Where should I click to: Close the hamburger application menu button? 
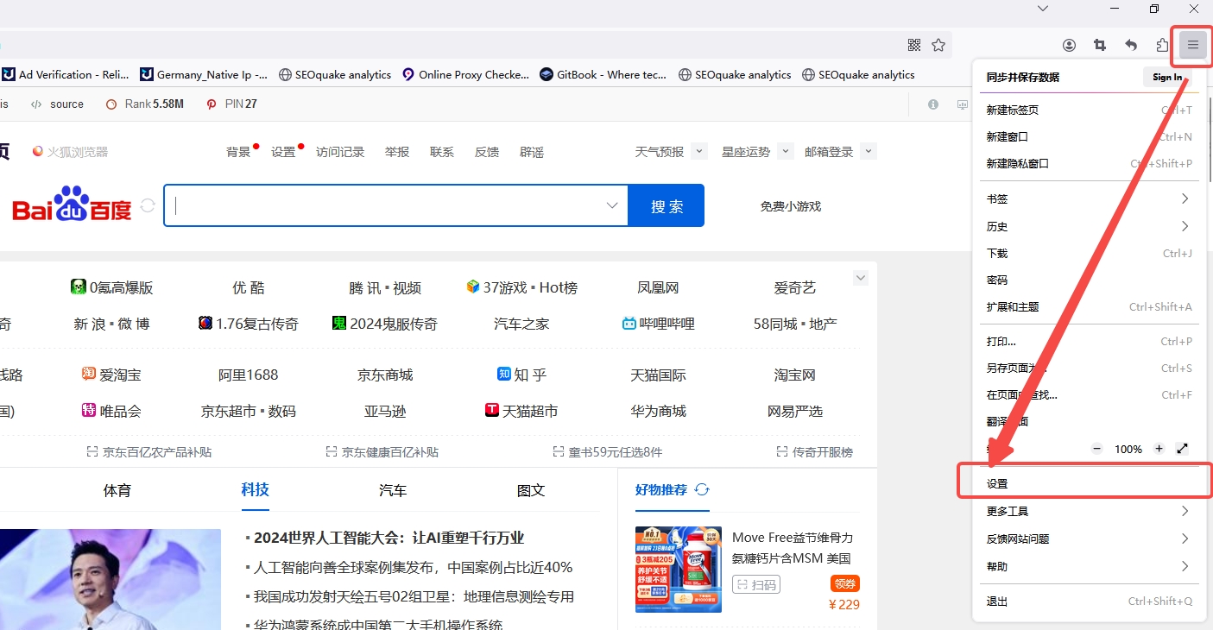[x=1193, y=45]
